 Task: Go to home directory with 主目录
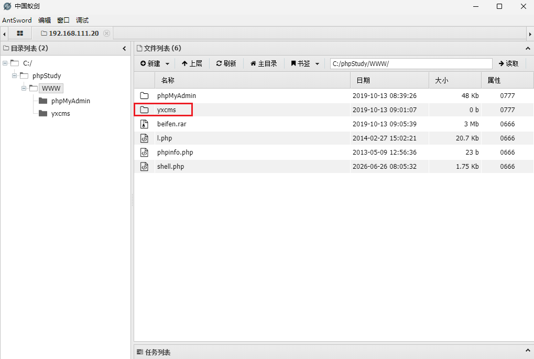pyautogui.click(x=264, y=64)
